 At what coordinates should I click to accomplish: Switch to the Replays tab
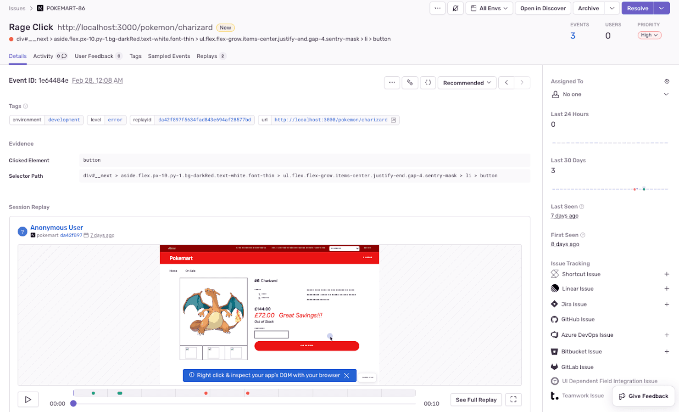207,56
